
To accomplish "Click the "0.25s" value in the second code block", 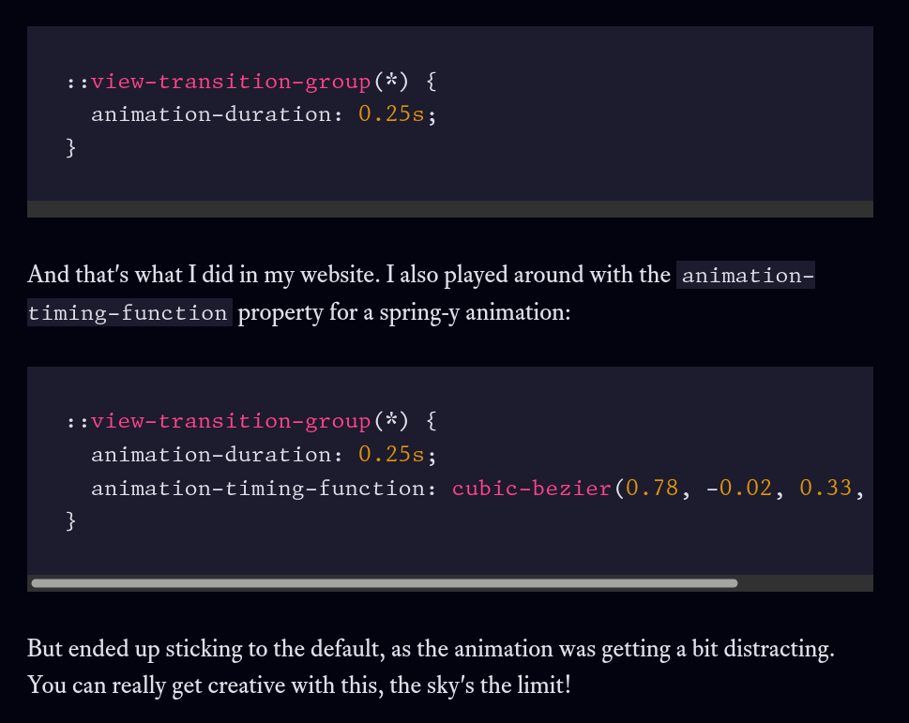I will (x=391, y=455).
